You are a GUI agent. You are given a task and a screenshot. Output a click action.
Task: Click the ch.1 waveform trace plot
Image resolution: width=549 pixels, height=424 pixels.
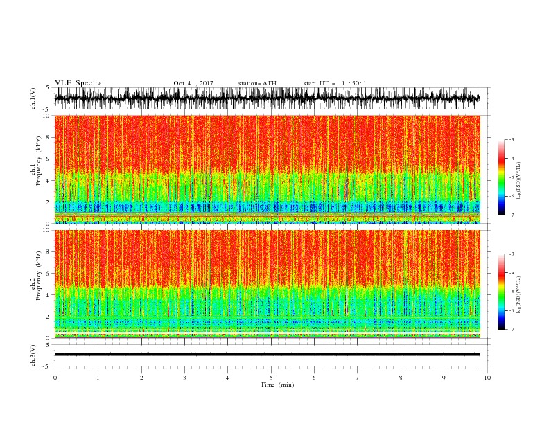(x=267, y=98)
